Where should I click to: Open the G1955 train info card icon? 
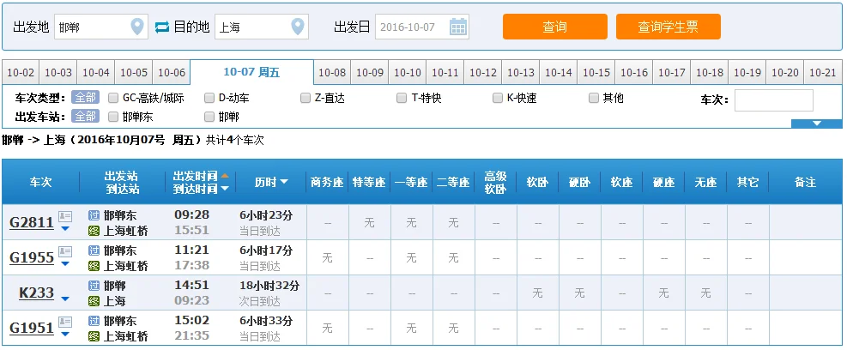[65, 251]
